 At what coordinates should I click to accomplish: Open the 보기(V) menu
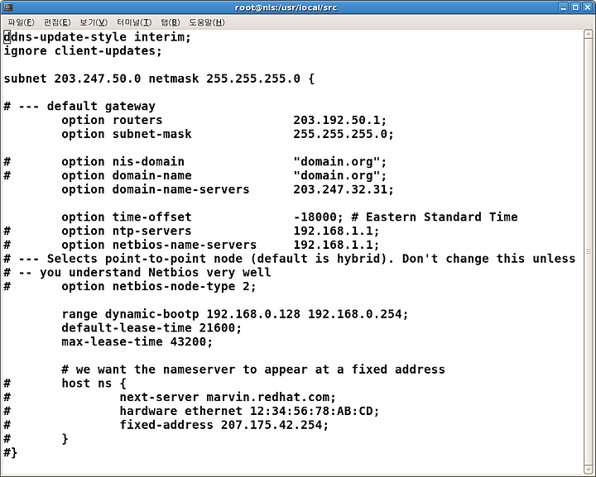[94, 22]
